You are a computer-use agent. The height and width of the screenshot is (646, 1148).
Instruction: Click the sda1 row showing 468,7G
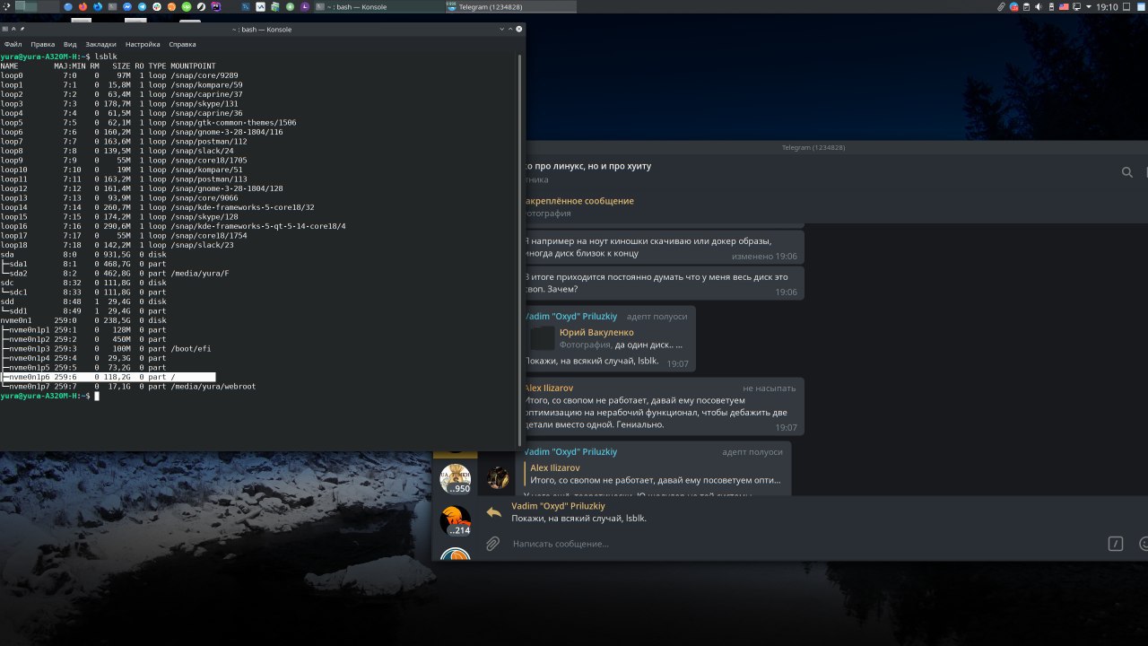click(x=85, y=264)
